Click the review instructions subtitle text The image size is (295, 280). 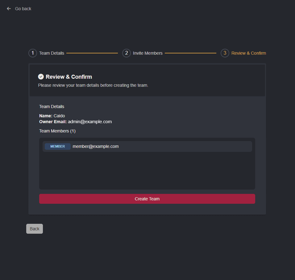click(x=93, y=85)
